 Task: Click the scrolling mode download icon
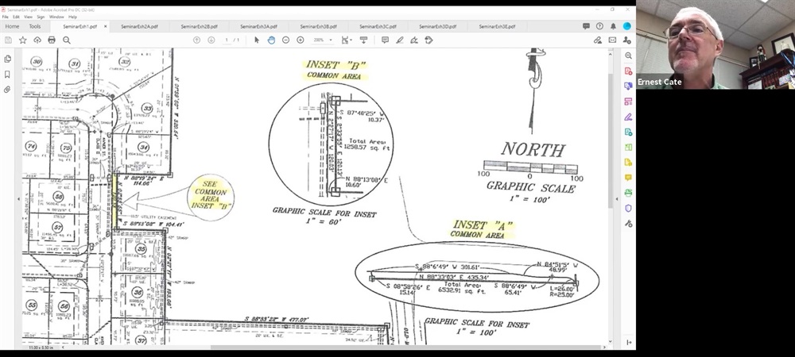[363, 40]
